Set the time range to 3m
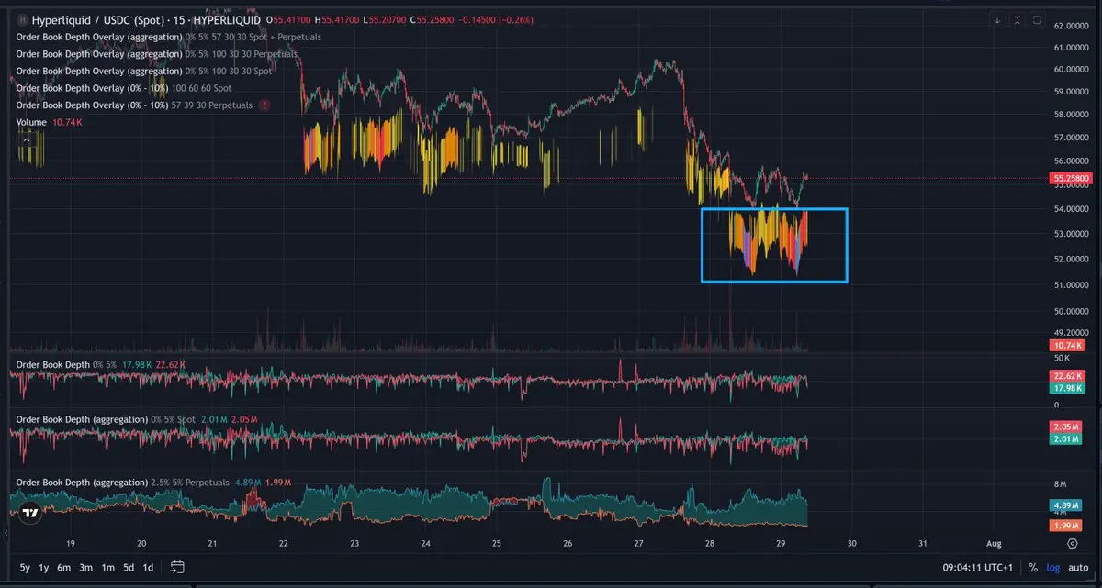Image resolution: width=1102 pixels, height=588 pixels. pos(86,568)
